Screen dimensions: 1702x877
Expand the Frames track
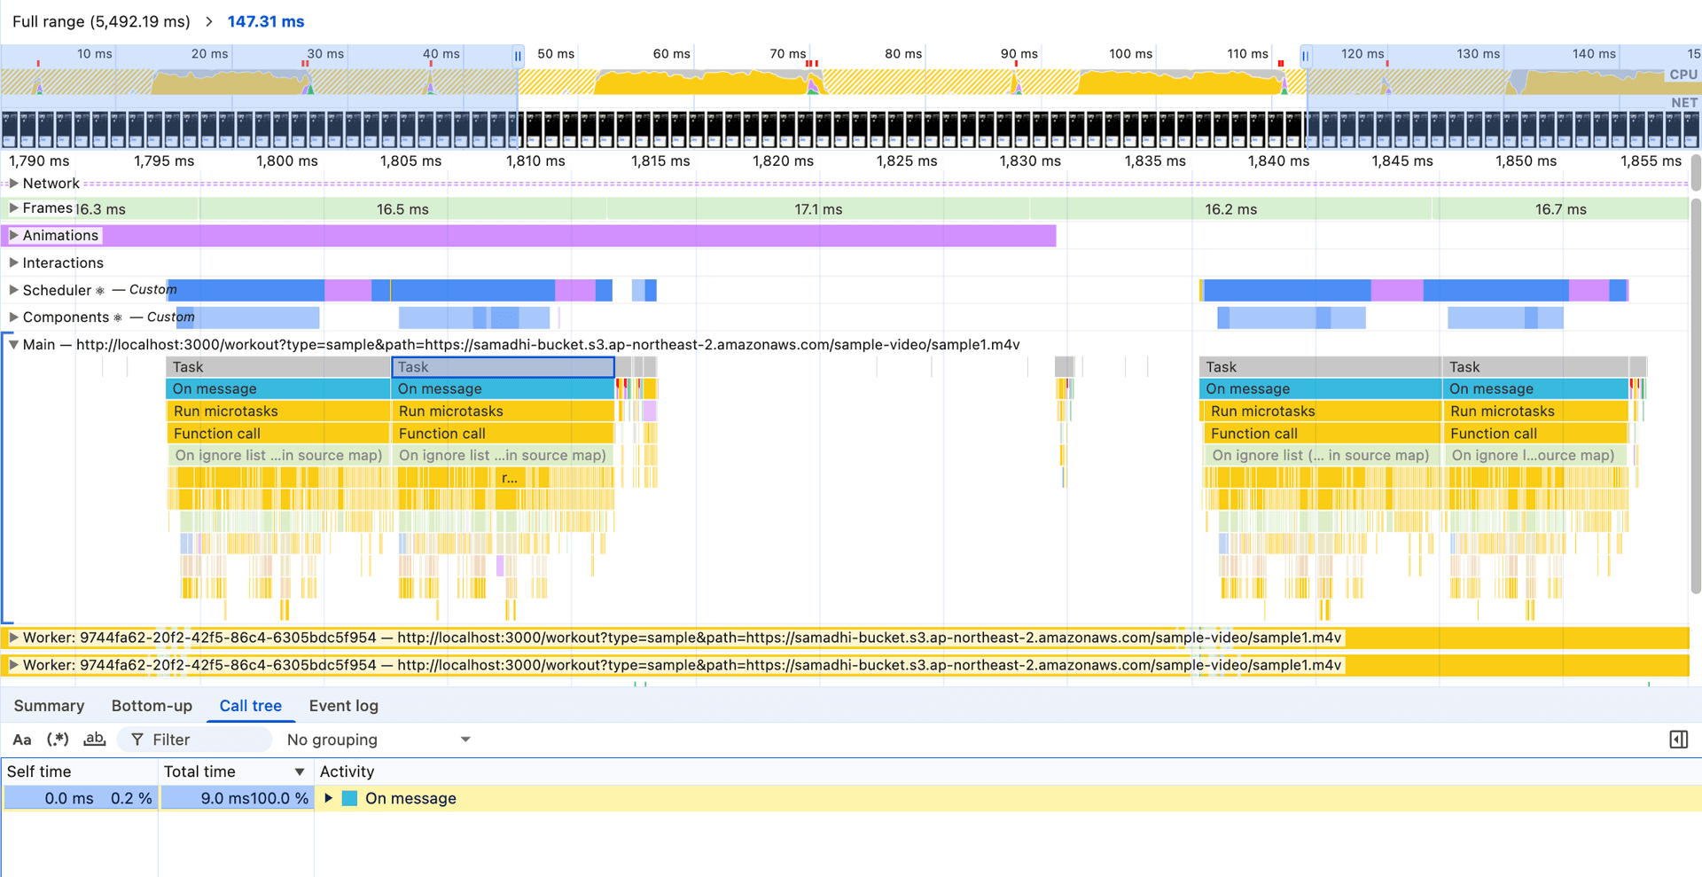[13, 208]
